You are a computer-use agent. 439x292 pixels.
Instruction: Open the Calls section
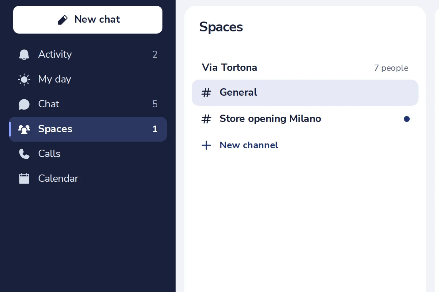pyautogui.click(x=88, y=154)
